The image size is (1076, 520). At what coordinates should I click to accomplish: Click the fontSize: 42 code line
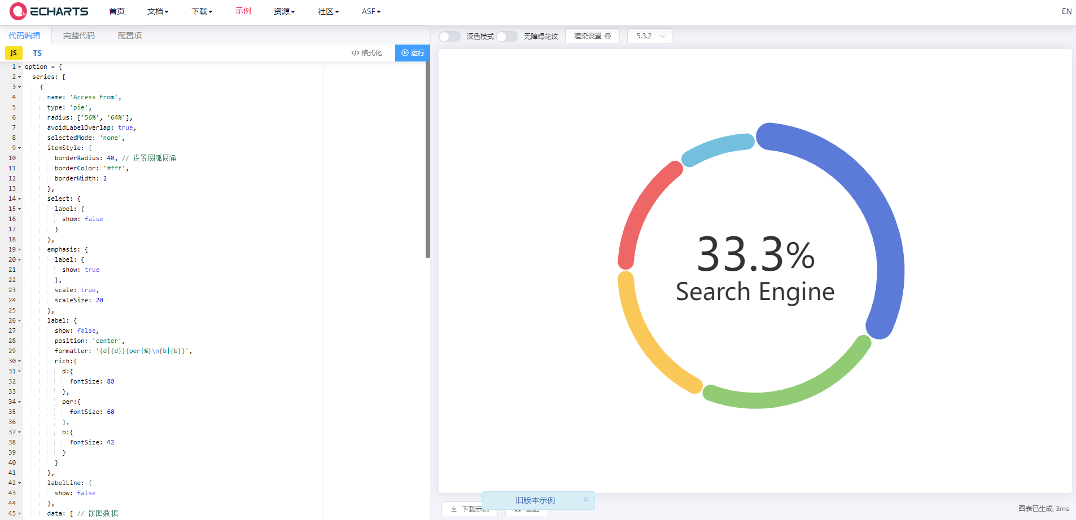[x=92, y=442]
